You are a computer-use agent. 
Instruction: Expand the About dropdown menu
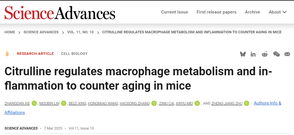coord(277,12)
